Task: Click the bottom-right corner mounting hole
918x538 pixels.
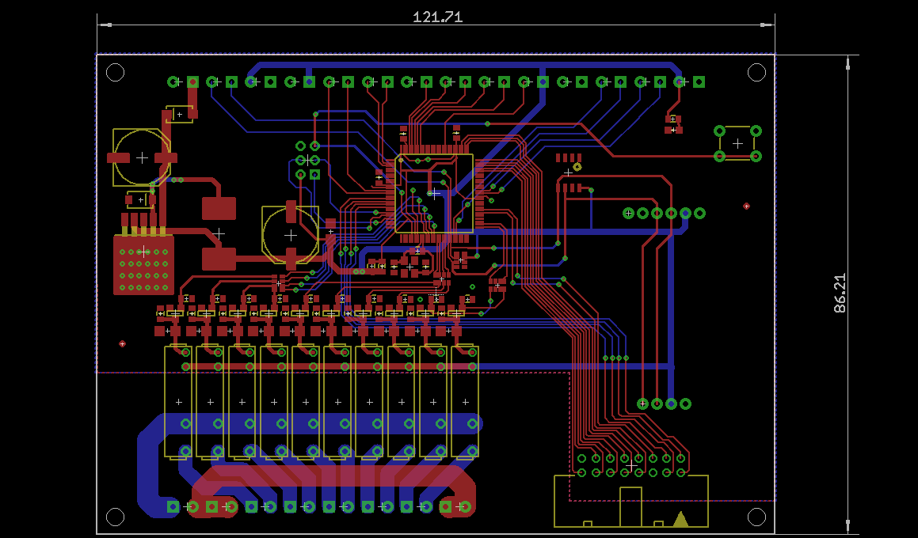Action: 757,517
